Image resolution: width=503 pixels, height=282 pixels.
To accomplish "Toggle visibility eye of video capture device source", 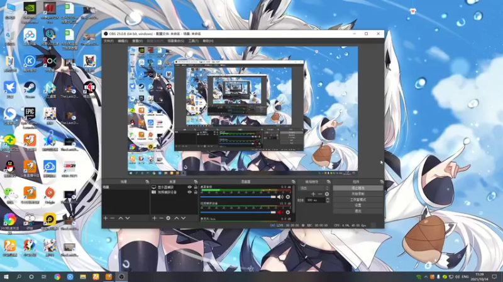I will 190,192.
